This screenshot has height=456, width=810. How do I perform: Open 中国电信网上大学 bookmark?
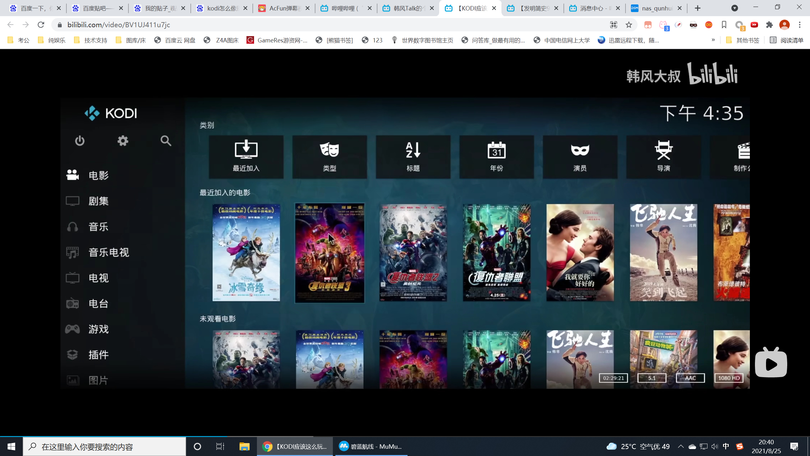[562, 40]
